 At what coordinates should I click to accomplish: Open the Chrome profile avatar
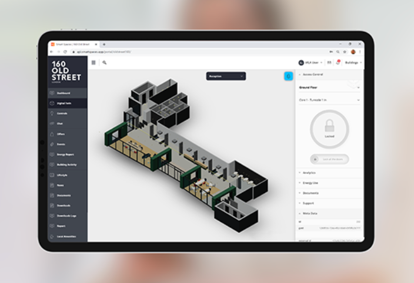(353, 52)
